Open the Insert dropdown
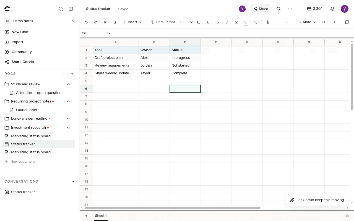 tap(132, 22)
